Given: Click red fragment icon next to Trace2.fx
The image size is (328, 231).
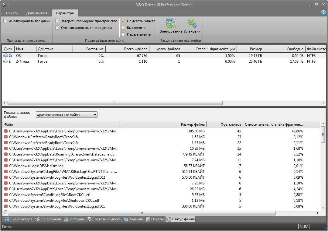Looking at the screenshot, I should [x=6, y=143].
